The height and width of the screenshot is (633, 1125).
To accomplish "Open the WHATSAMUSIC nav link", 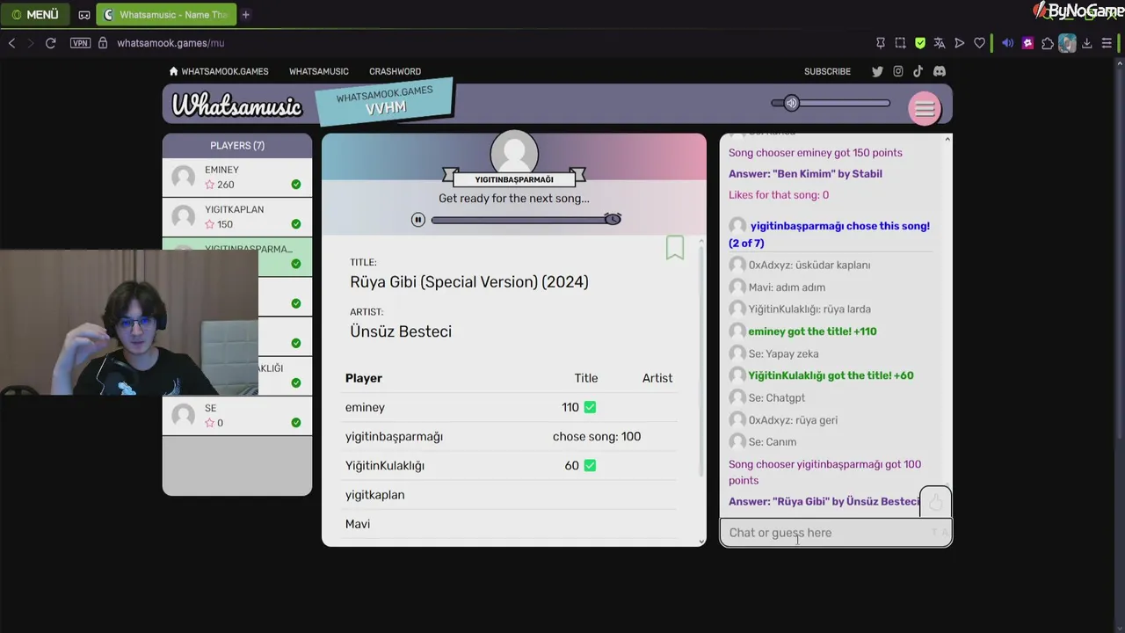I will pos(319,71).
